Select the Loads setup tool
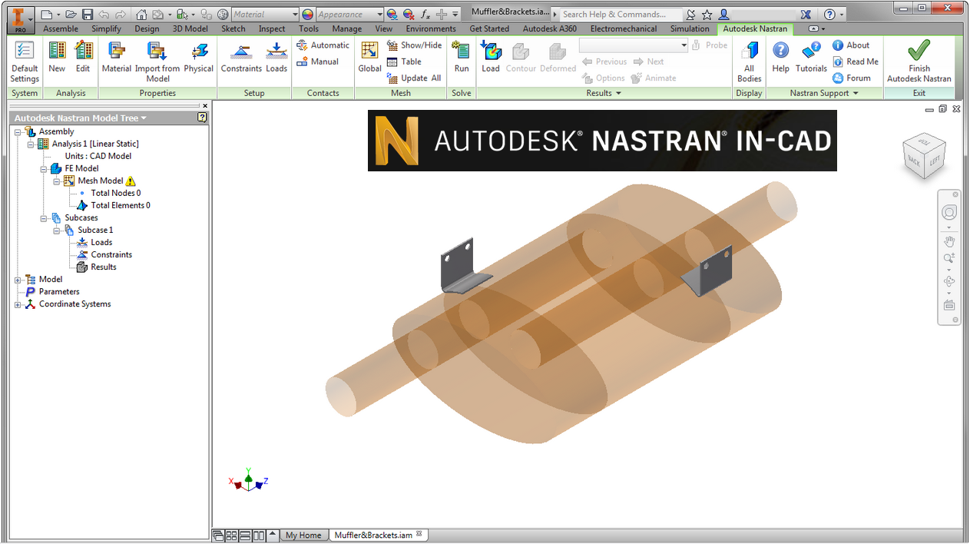 tap(276, 58)
